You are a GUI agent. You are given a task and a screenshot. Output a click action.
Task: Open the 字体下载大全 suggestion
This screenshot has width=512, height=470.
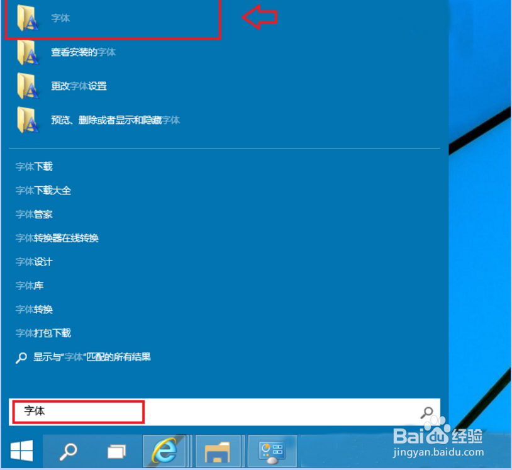coord(43,191)
